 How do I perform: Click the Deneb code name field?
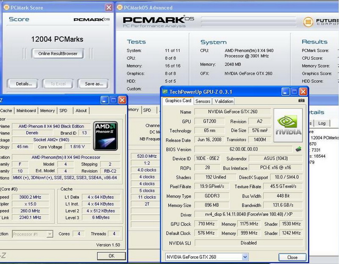click(32, 133)
